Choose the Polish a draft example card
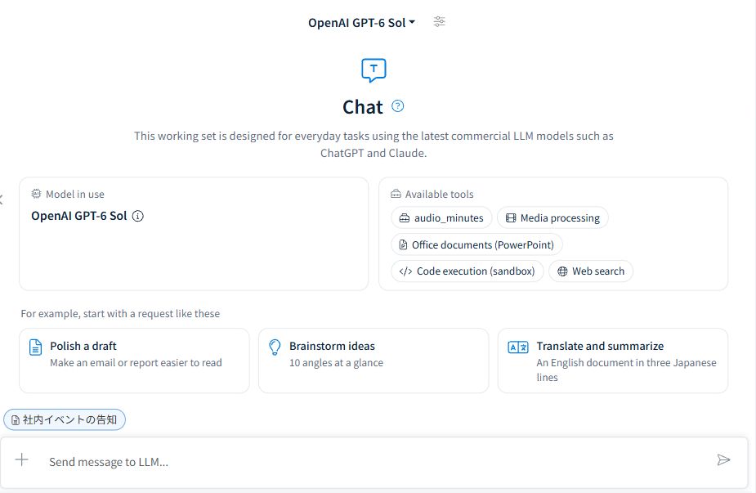The height and width of the screenshot is (493, 756). [x=134, y=361]
